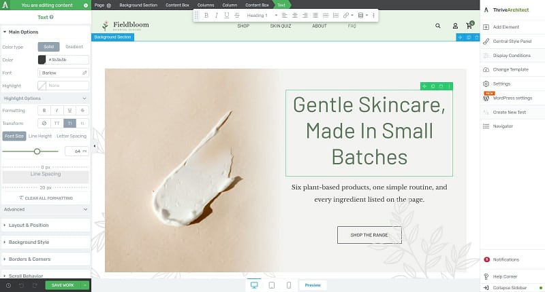
Task: Justify text in floating toolbar
Action: [x=315, y=15]
